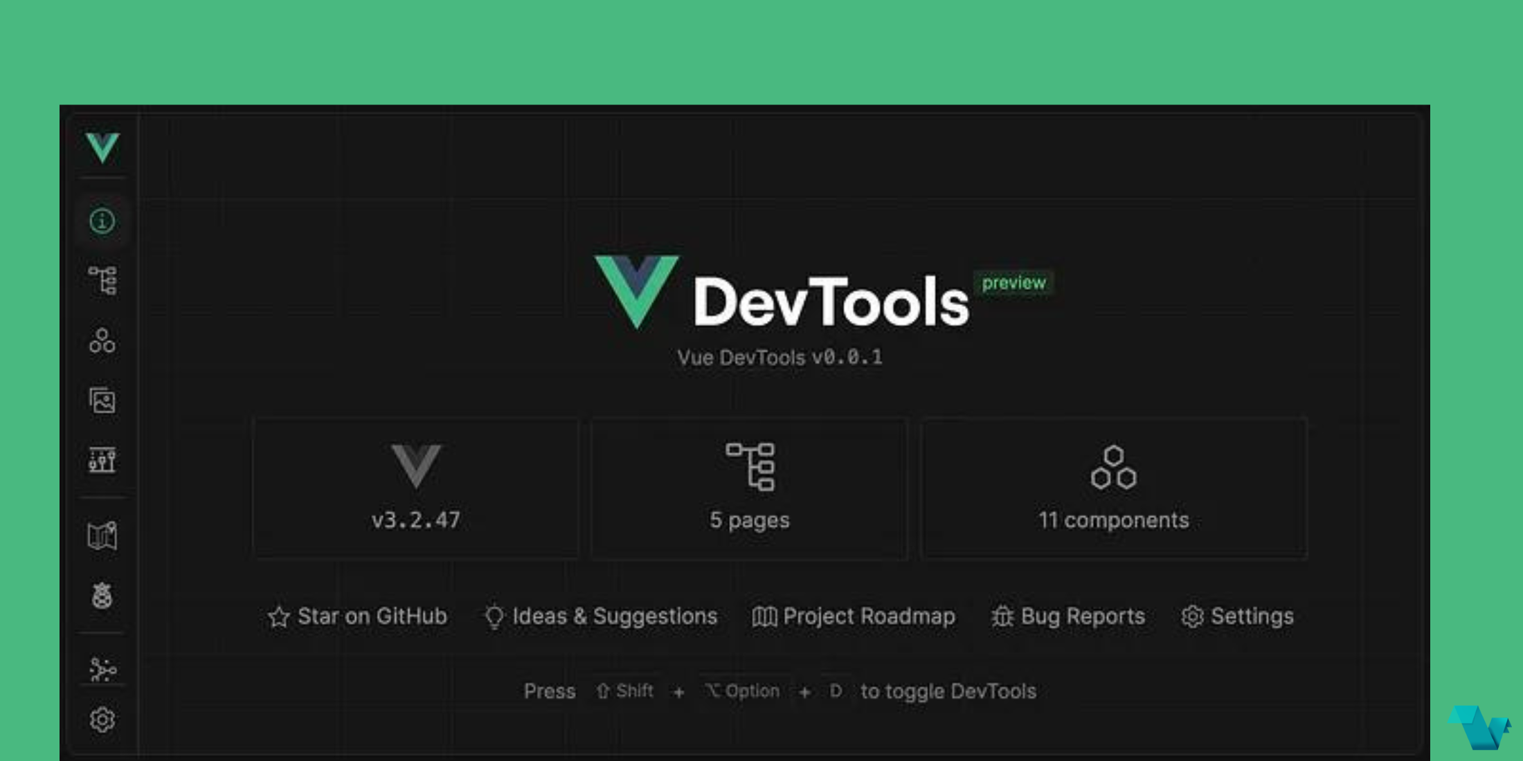1523x761 pixels.
Task: Open the Pages tree icon in sidebar
Action: pyautogui.click(x=102, y=280)
